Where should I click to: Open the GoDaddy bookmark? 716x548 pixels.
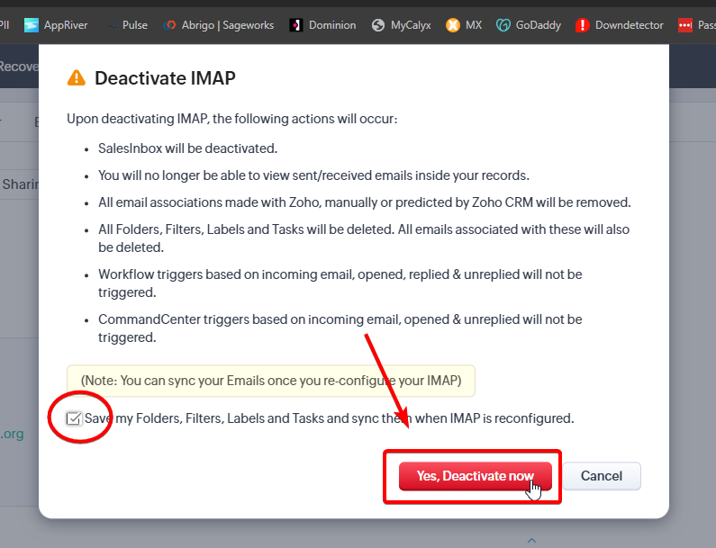coord(529,25)
